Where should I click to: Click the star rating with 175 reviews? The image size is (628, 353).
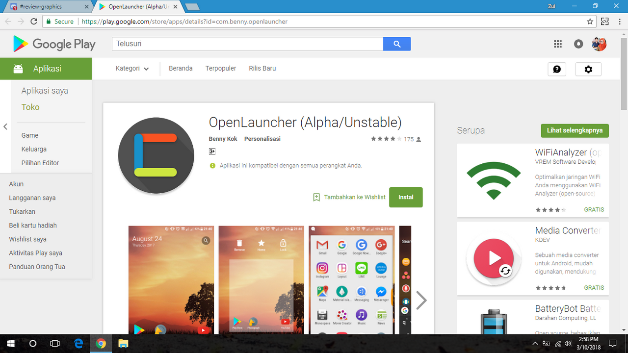(x=396, y=139)
